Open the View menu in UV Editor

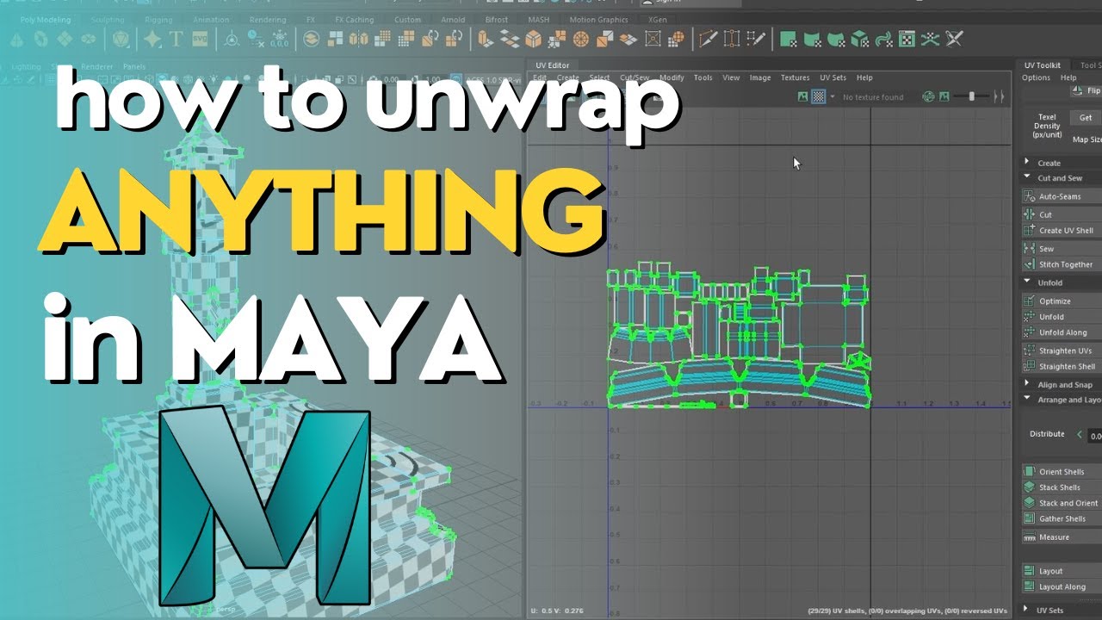click(731, 77)
